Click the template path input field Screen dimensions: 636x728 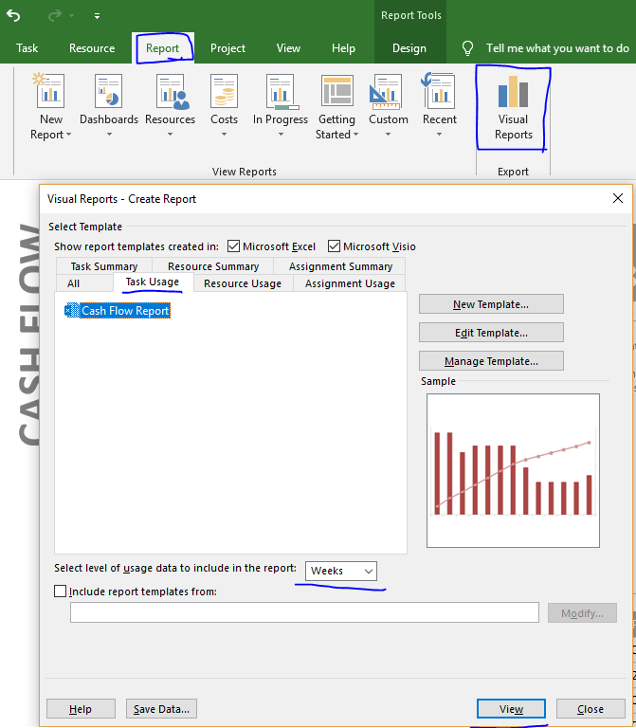304,613
